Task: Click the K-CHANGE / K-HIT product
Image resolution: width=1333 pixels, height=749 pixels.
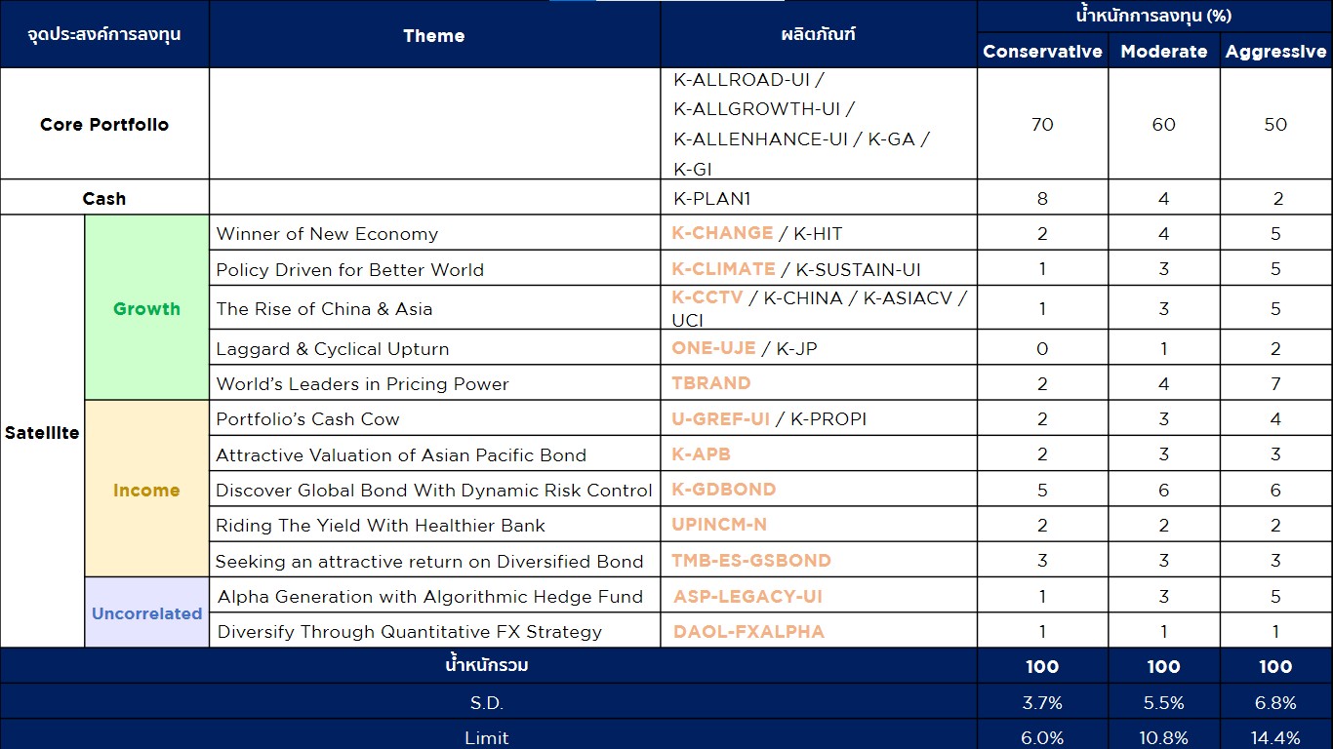Action: [757, 234]
